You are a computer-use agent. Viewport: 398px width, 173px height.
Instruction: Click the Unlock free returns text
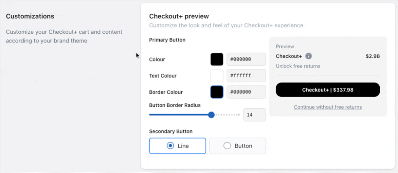coord(298,66)
